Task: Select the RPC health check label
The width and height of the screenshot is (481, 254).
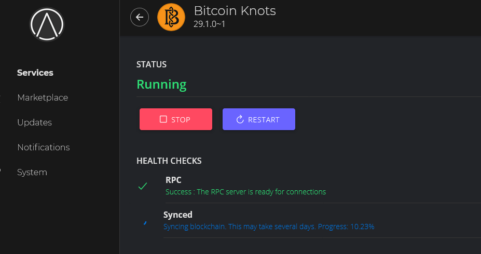Action: pyautogui.click(x=173, y=180)
